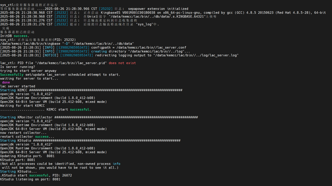This screenshot has height=186, width=332.
Task: Click the "now restart collector..." line
Action: point(23,133)
